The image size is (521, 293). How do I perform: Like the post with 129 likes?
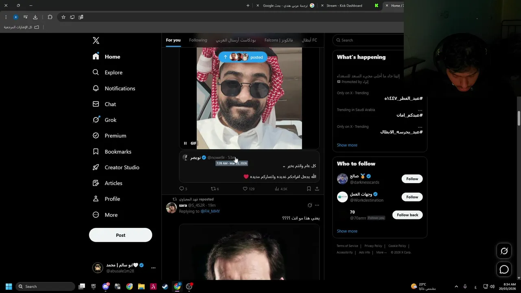(x=248, y=189)
